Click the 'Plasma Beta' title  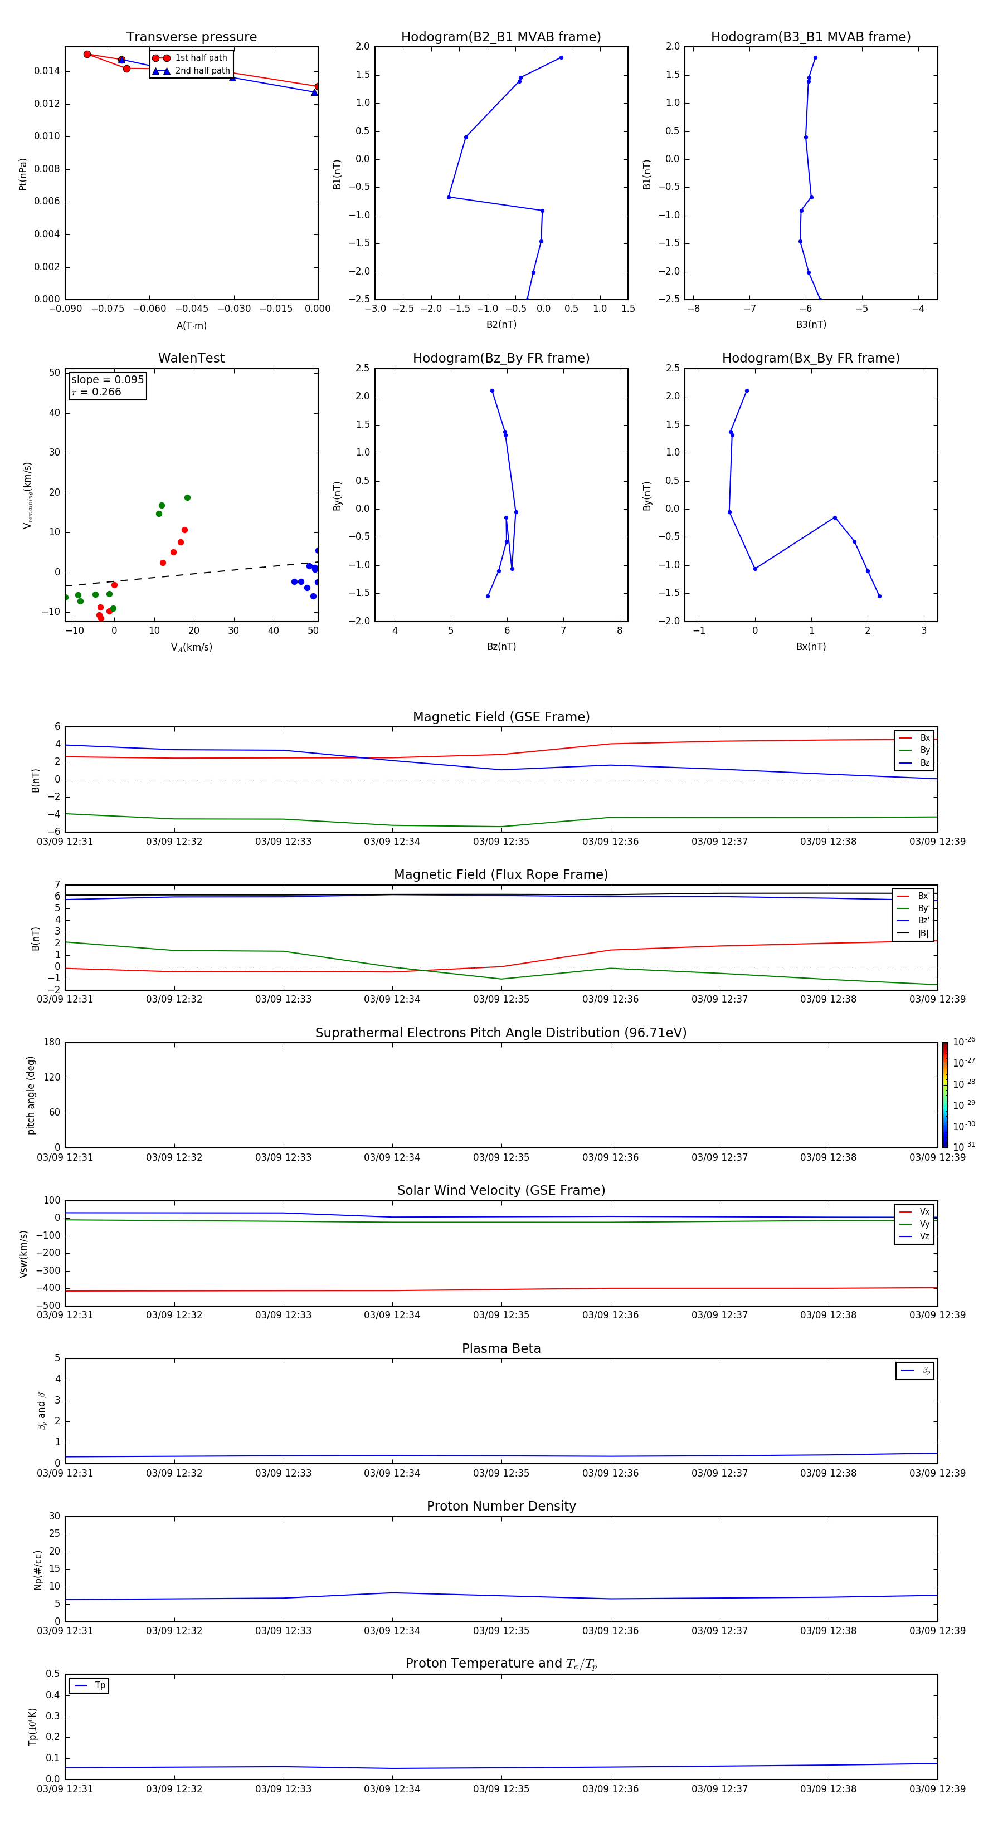(x=501, y=1348)
